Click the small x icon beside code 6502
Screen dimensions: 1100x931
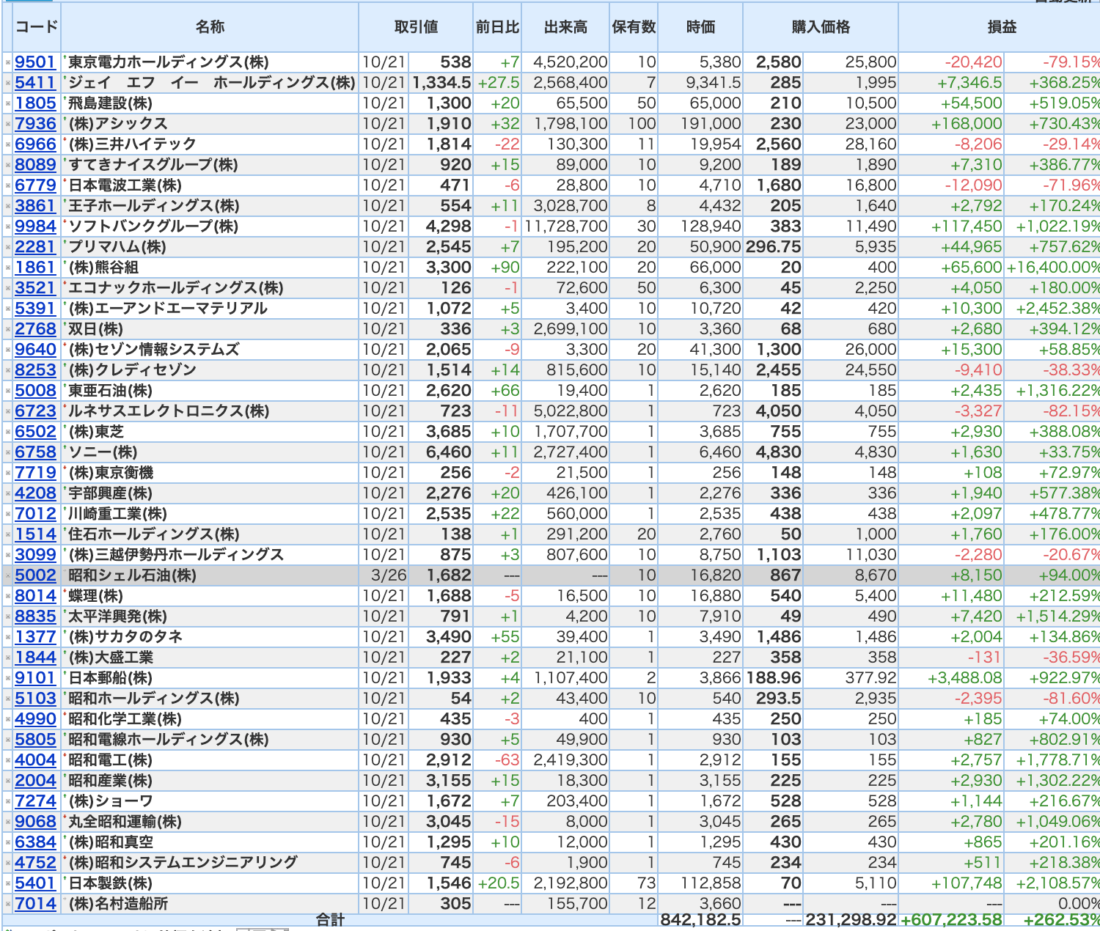click(8, 433)
